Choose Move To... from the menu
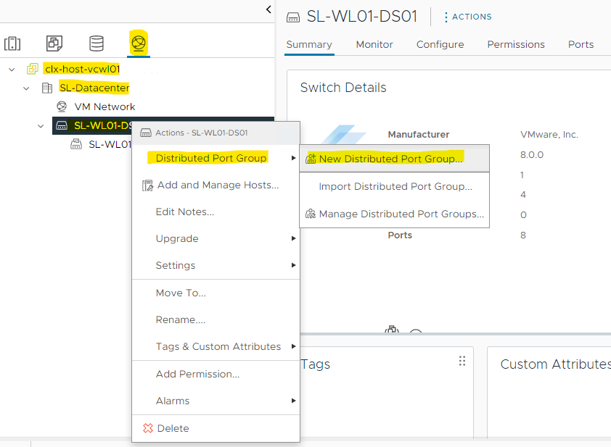The image size is (611, 447). click(x=216, y=293)
